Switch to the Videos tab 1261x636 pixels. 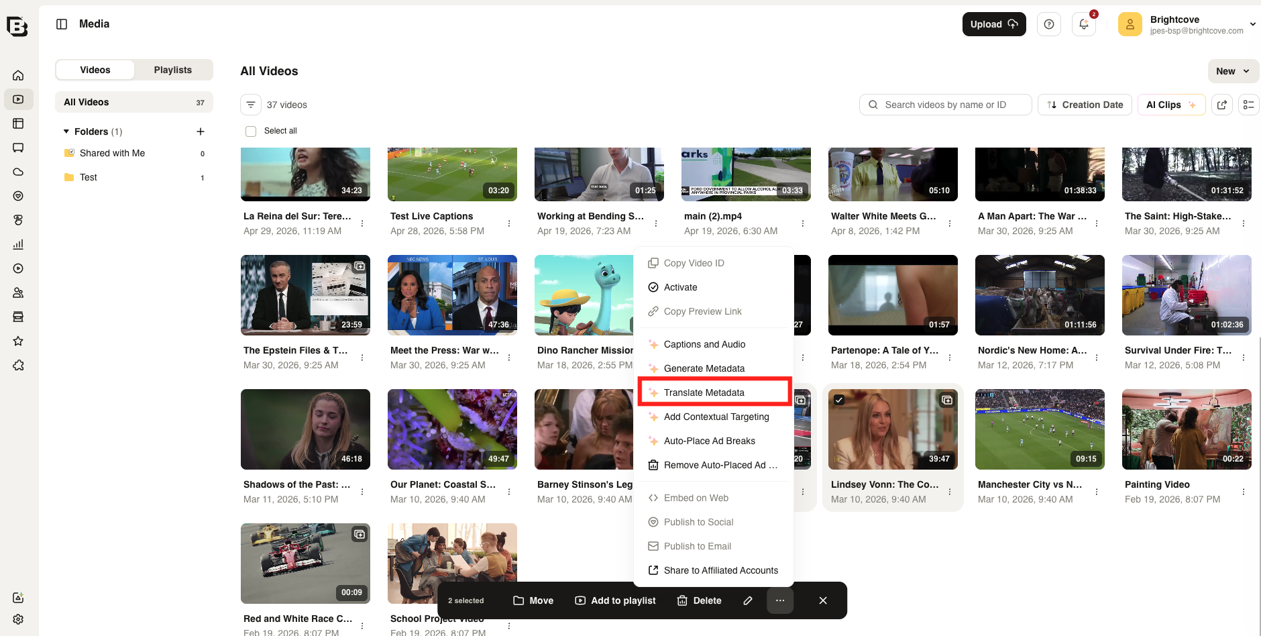tap(95, 70)
